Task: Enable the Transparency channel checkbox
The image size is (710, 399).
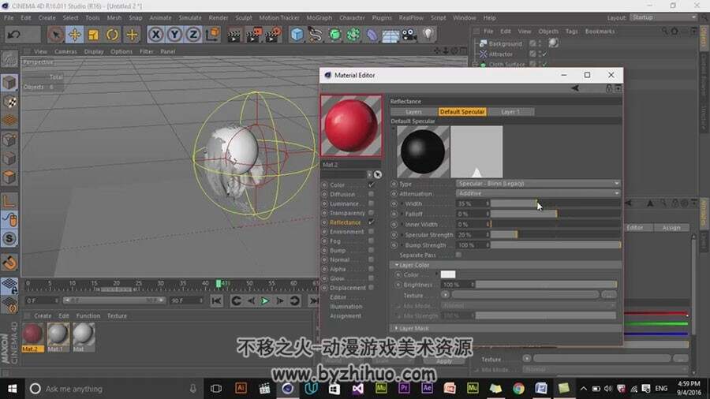Action: click(372, 213)
